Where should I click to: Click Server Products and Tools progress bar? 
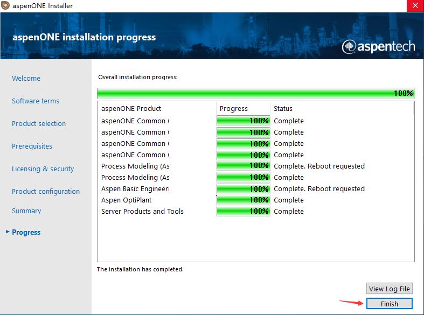click(243, 212)
